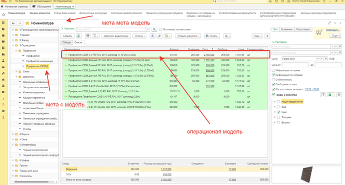Viewport: 345px width, 185px height.
Task: Click Изменить выделенные button
Action: 116,36
